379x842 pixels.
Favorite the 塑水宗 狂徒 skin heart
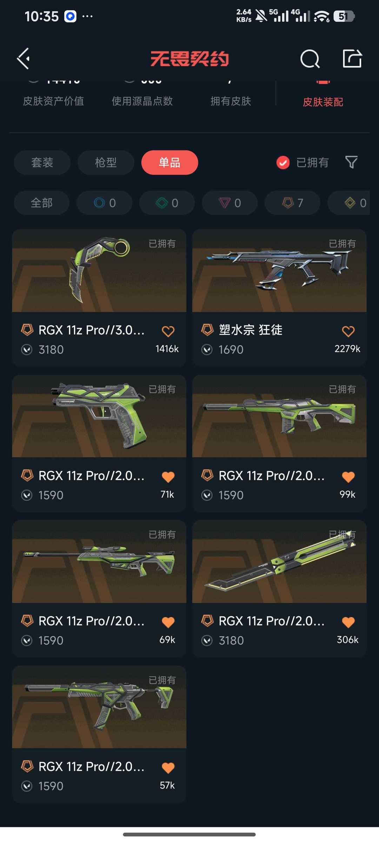point(348,331)
